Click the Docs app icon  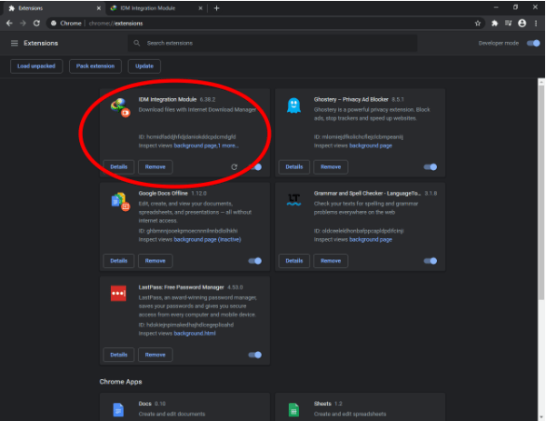pos(118,409)
